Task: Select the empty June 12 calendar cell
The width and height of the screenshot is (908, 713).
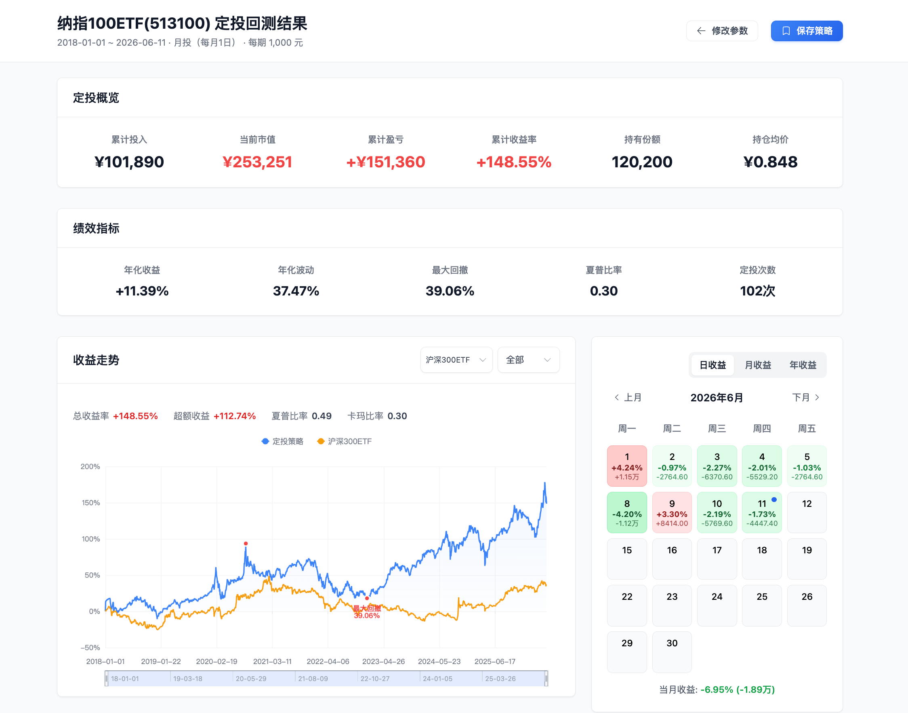Action: (807, 512)
